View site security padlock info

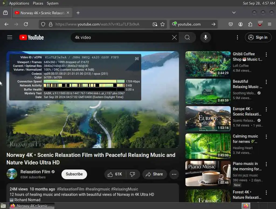pyautogui.click(x=51, y=24)
